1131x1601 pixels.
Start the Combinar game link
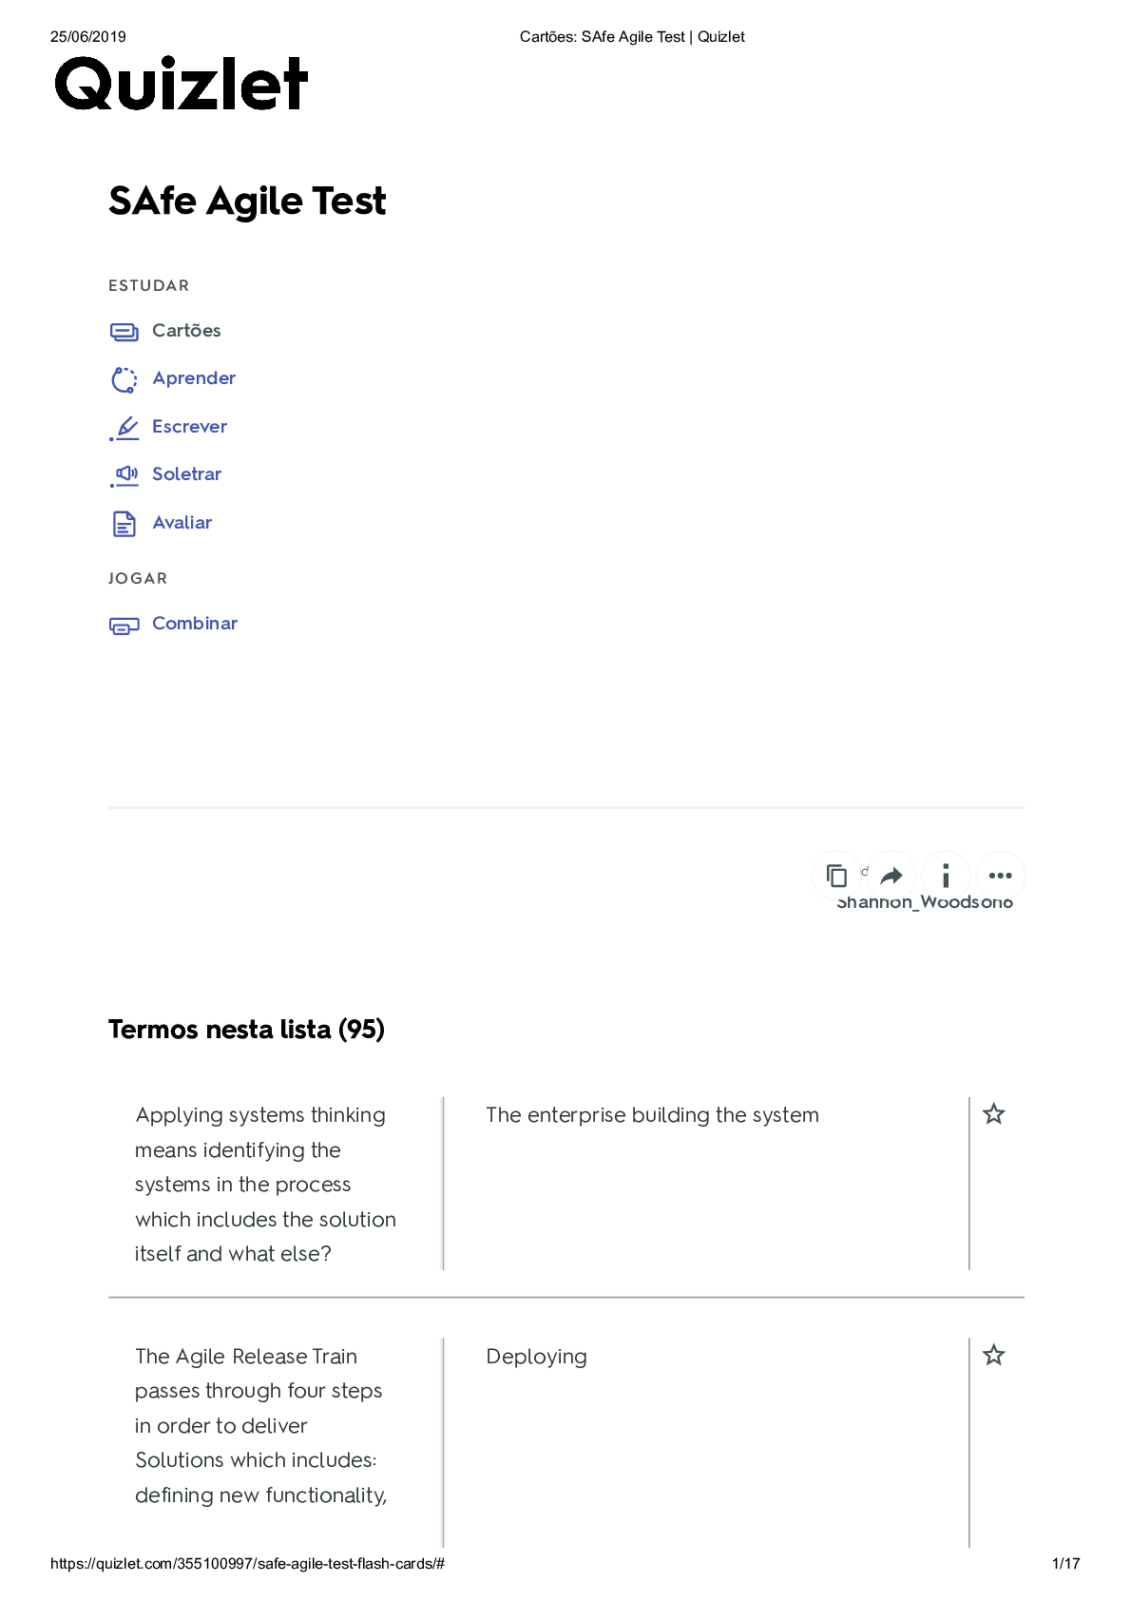click(195, 624)
